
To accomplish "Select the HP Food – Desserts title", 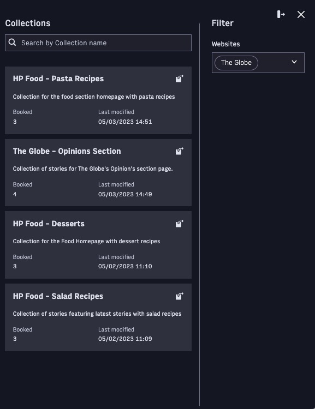I will (x=49, y=224).
